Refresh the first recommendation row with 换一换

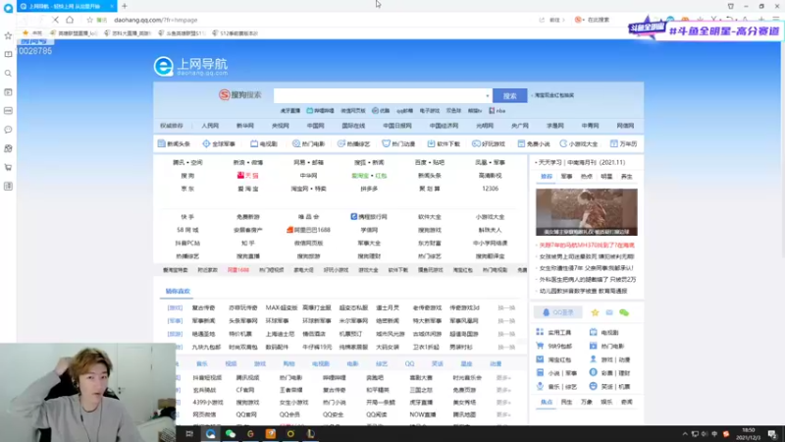(506, 307)
